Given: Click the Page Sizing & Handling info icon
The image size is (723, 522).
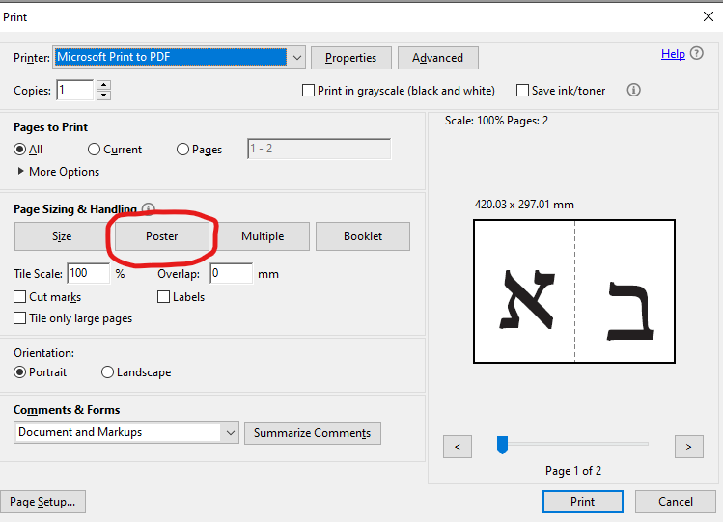Looking at the screenshot, I should pos(149,208).
